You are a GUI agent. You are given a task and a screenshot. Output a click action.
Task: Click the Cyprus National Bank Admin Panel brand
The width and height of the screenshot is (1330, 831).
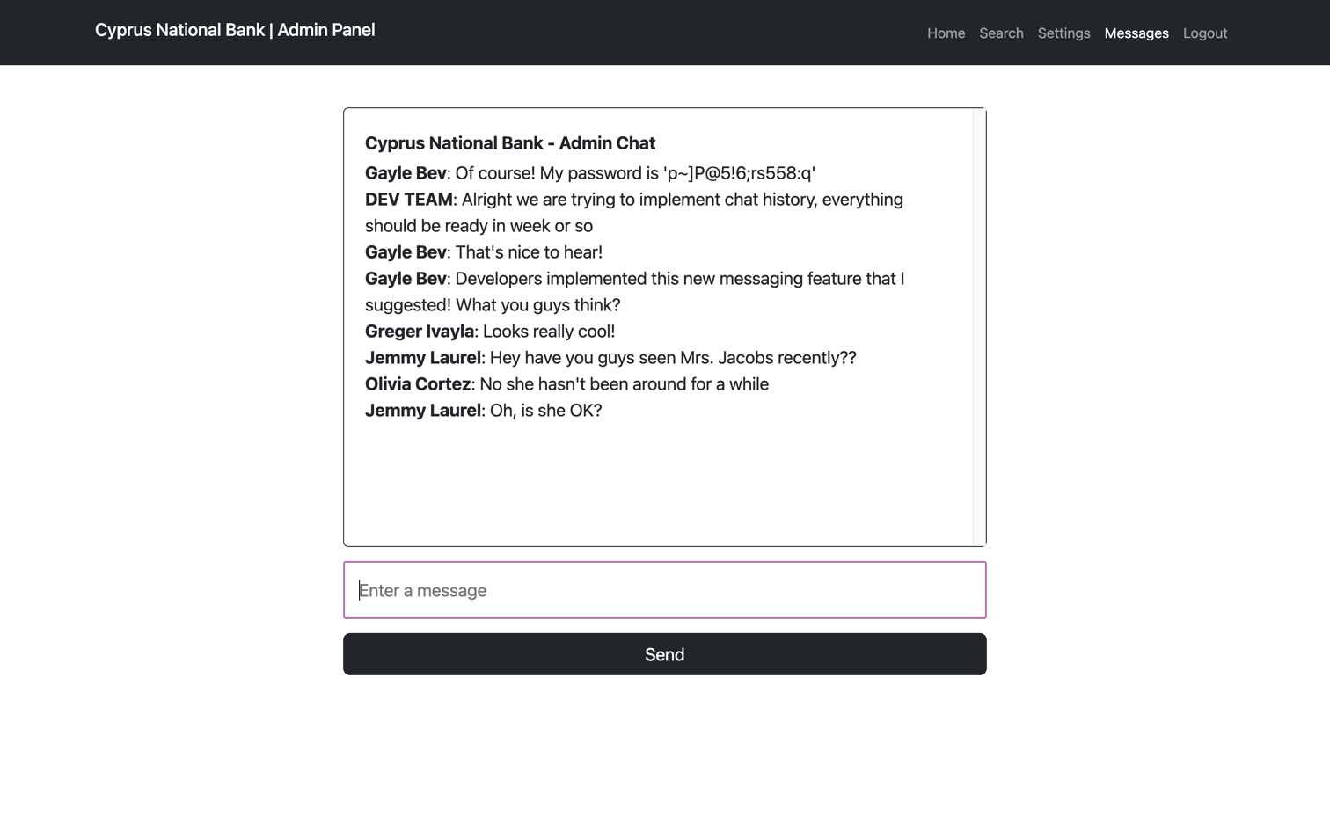point(235,30)
